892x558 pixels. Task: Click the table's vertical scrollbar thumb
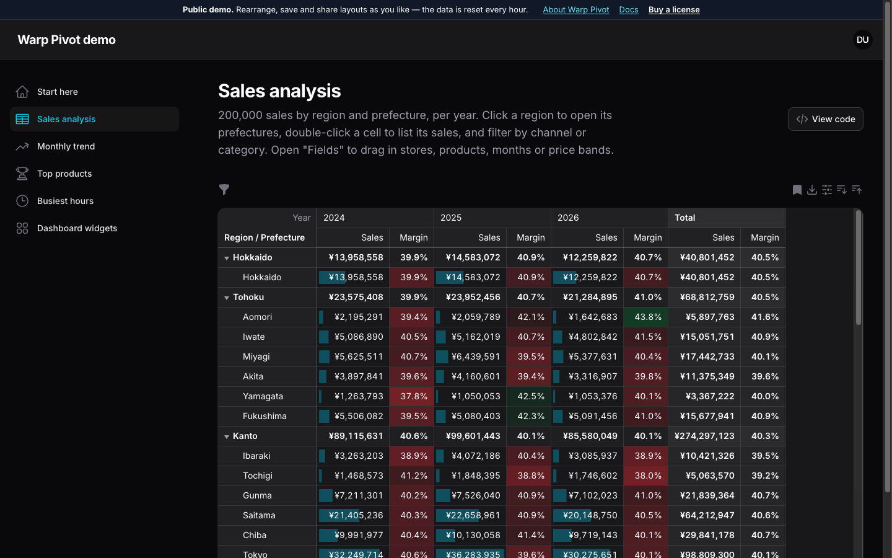coord(859,267)
